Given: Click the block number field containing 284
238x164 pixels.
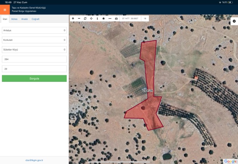Looking at the screenshot, I should click(34, 59).
